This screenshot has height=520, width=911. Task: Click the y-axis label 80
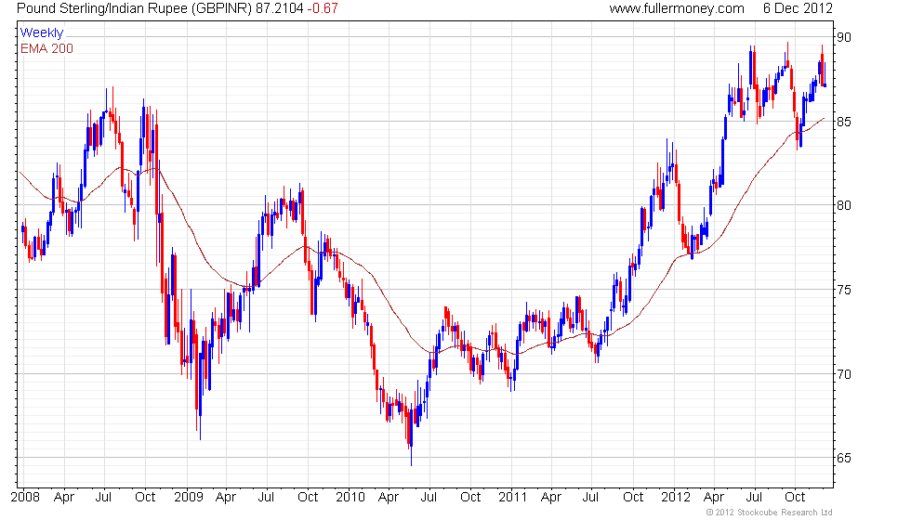[x=844, y=205]
